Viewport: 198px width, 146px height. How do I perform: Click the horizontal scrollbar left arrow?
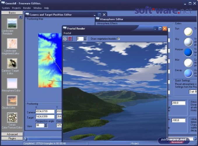click(26, 139)
